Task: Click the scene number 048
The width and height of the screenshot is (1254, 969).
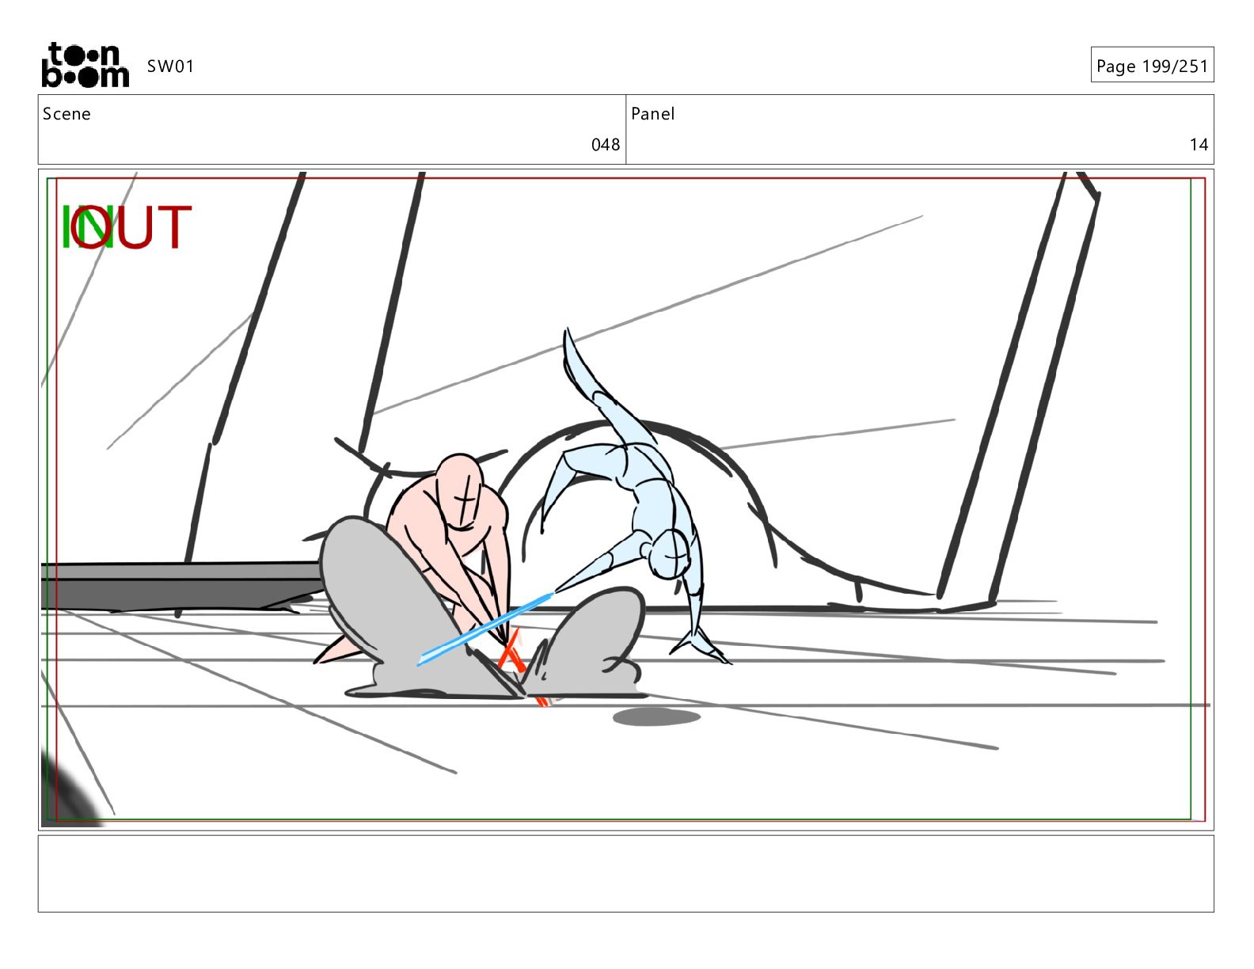Action: pyautogui.click(x=606, y=145)
